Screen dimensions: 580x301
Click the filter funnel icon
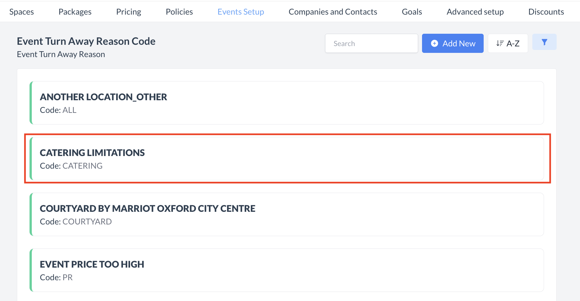coord(544,42)
